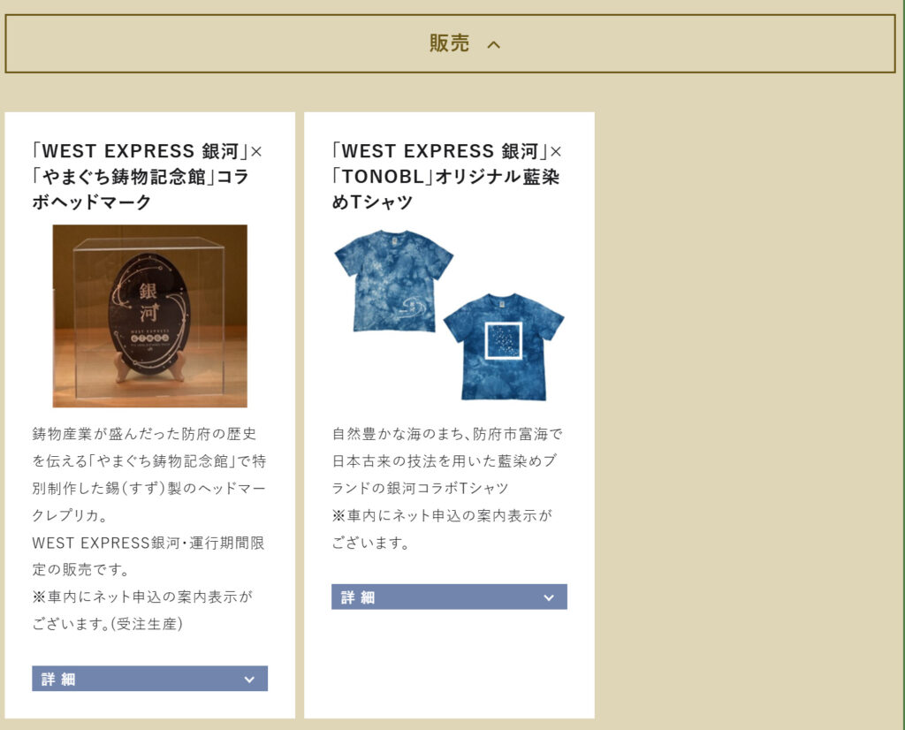This screenshot has height=730, width=905.
Task: Click the 販売 heading text
Action: click(x=449, y=43)
